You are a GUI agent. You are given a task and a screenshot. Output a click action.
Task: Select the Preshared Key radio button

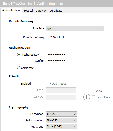point(19,55)
